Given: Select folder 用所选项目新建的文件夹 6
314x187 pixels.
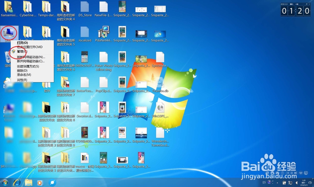Looking at the screenshot, I should [x=66, y=61].
